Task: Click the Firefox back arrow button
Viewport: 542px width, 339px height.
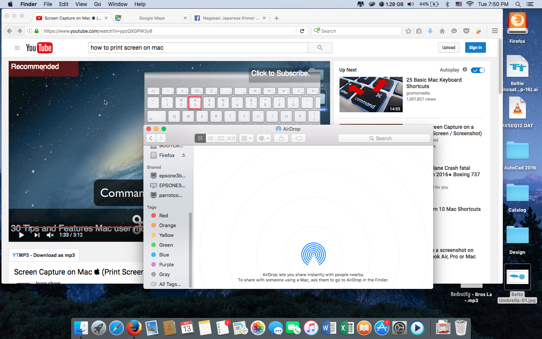Action: [x=10, y=31]
